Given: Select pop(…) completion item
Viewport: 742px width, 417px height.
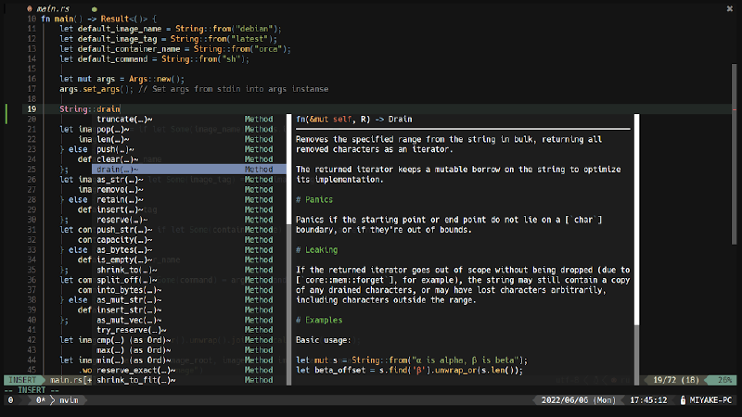Looking at the screenshot, I should (189, 129).
